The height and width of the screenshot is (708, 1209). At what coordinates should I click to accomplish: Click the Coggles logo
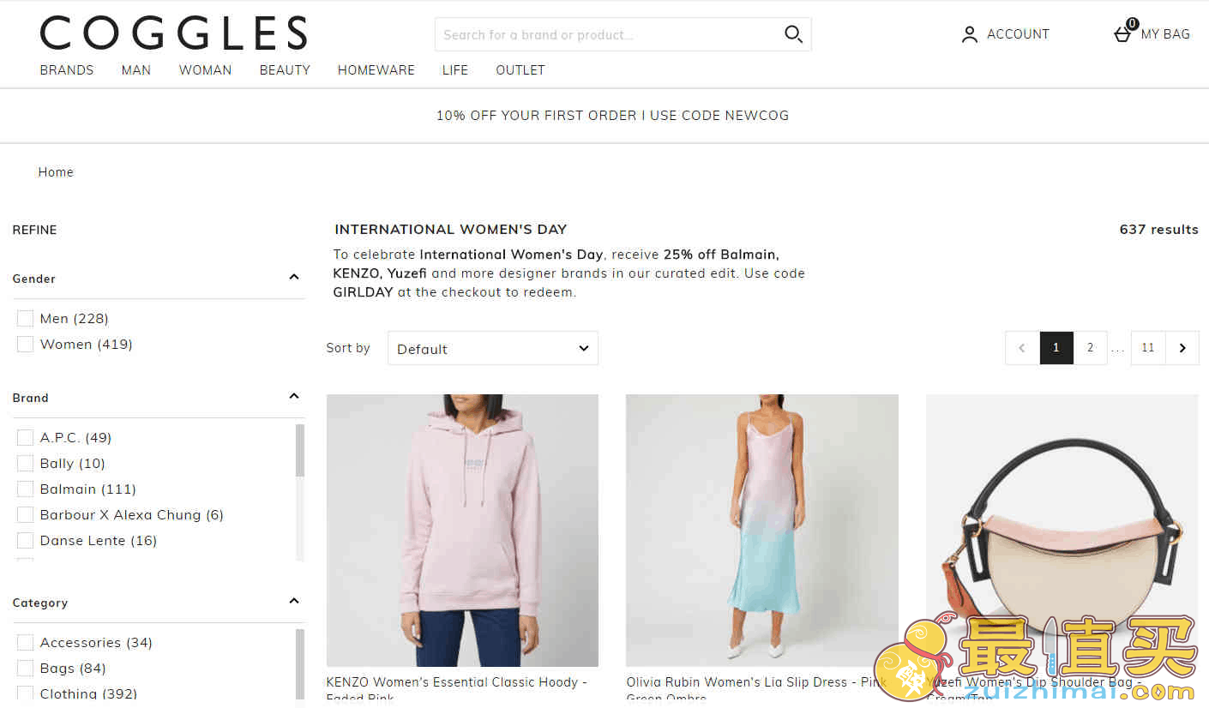click(x=173, y=33)
